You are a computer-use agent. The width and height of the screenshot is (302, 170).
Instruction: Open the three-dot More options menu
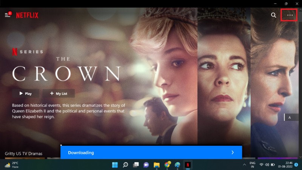[290, 15]
